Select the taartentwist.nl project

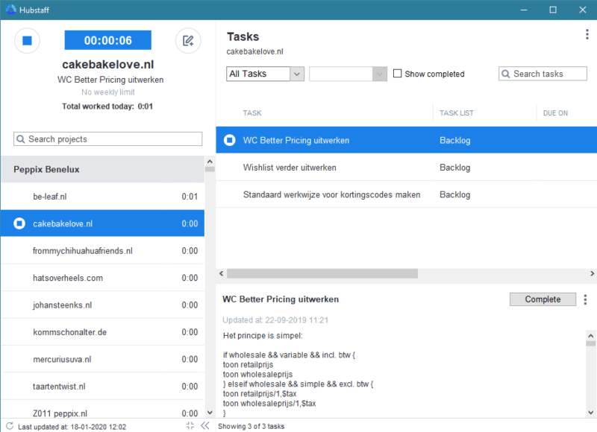pyautogui.click(x=102, y=387)
